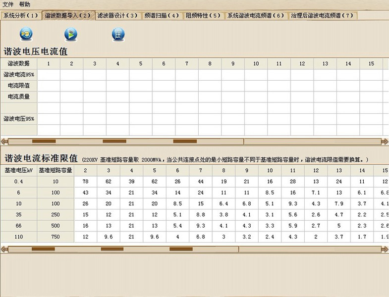Open the 文件 menu
The width and height of the screenshot is (389, 297).
[x=8, y=4]
